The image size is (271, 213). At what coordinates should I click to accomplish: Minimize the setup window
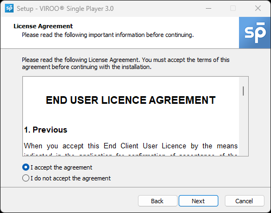coord(209,8)
